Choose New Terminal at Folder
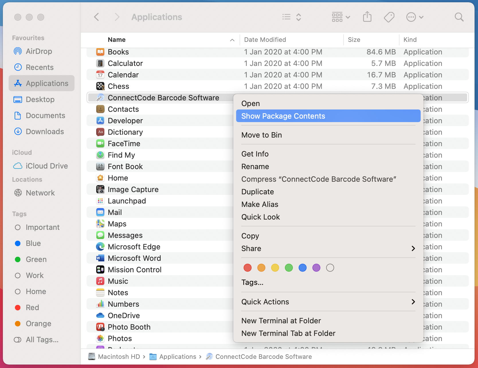478x368 pixels. click(x=328, y=321)
